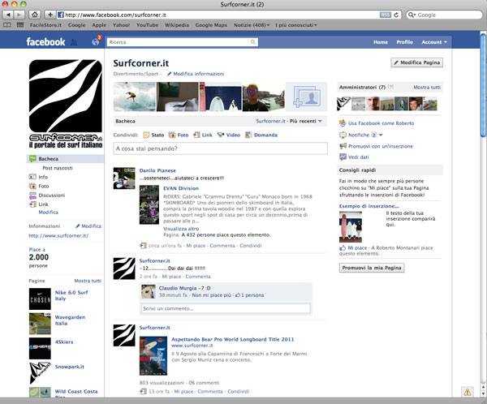Image resolution: width=487 pixels, height=404 pixels.
Task: Click the Modifica Pagina button
Action: tap(417, 62)
